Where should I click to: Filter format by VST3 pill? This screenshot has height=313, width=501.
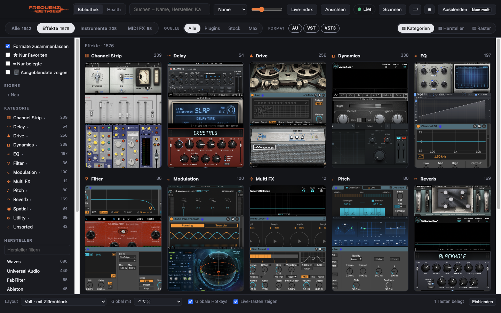[x=330, y=28]
